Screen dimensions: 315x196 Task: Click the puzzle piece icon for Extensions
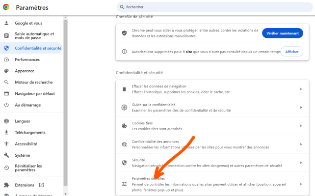point(6,185)
